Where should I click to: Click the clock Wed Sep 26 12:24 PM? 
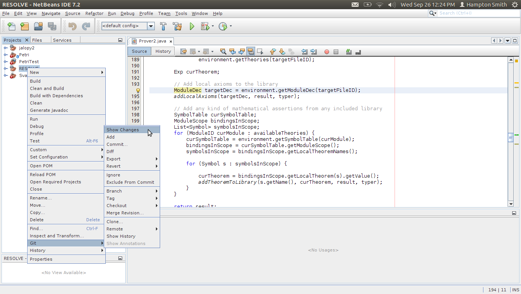click(x=428, y=5)
